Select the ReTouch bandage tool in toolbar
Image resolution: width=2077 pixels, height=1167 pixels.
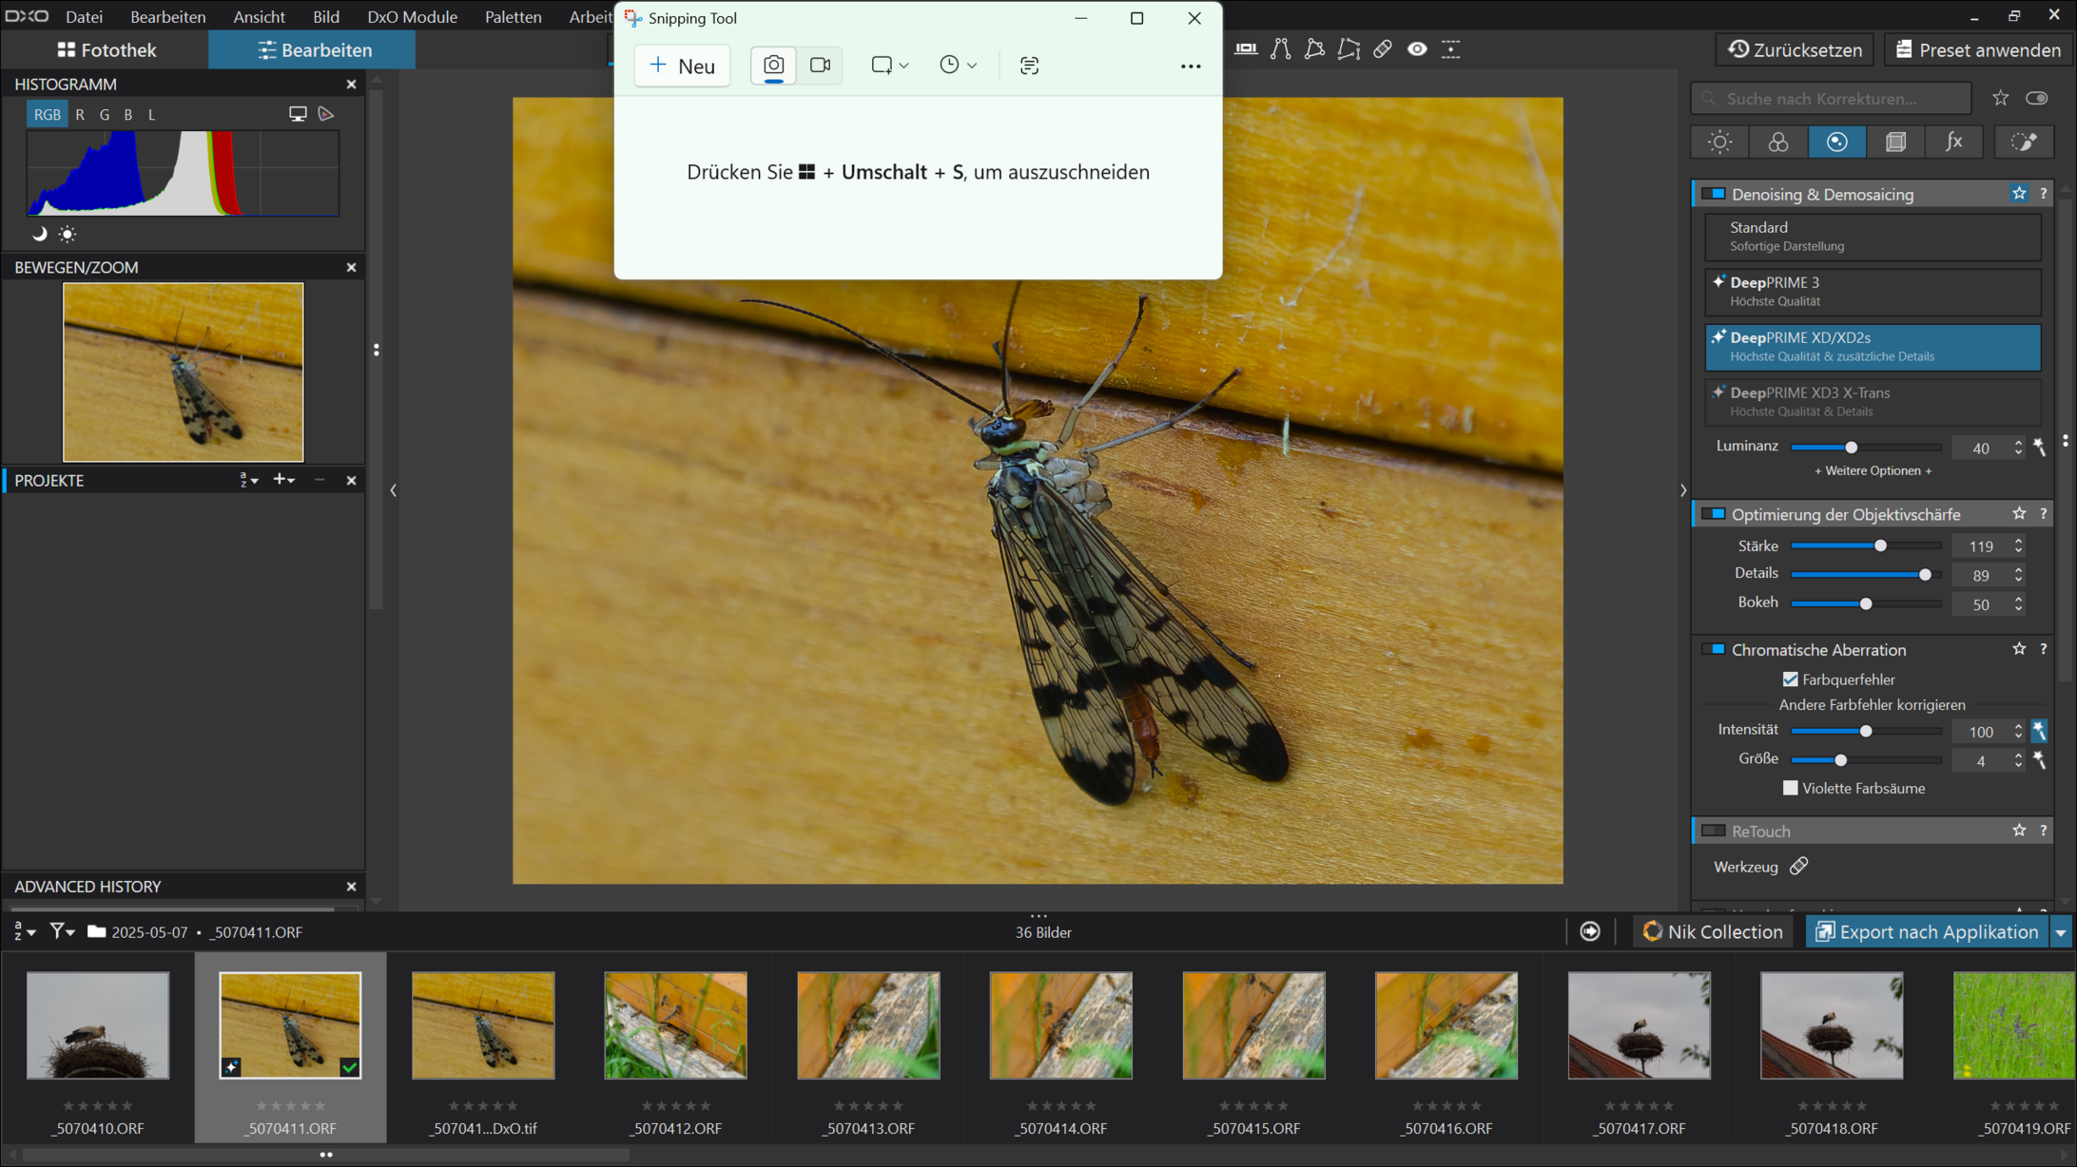(x=1383, y=49)
